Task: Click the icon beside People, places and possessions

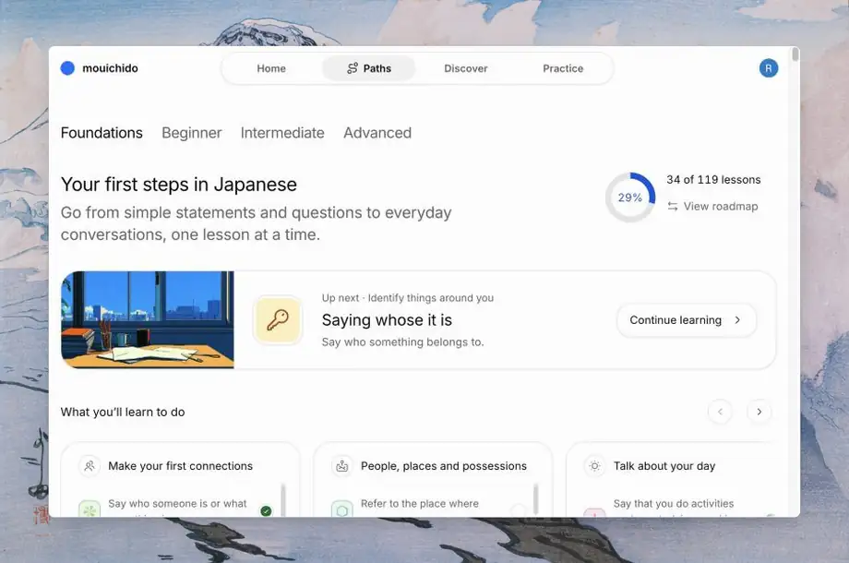Action: click(342, 465)
